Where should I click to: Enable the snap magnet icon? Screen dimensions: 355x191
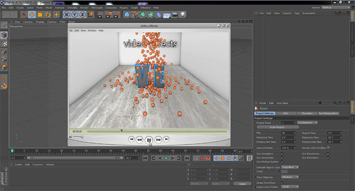[4, 86]
